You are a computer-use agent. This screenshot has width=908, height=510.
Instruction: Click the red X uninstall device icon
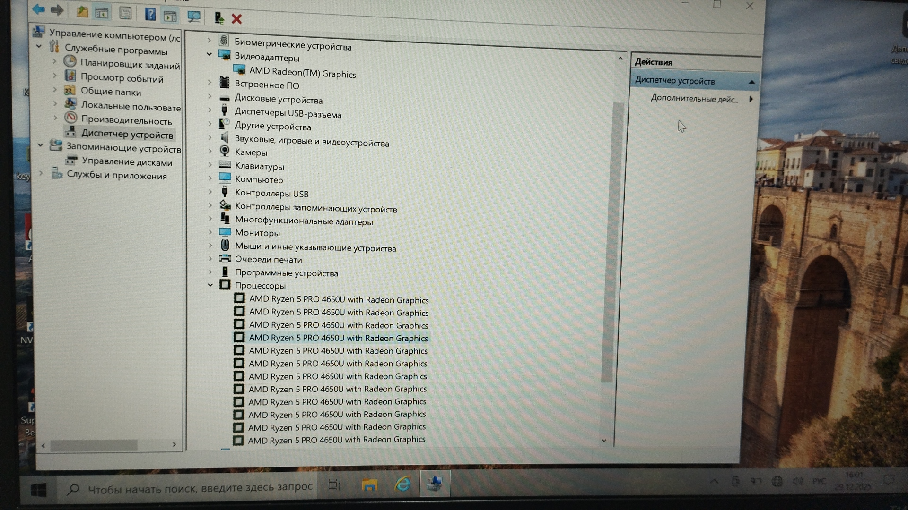[x=236, y=19]
